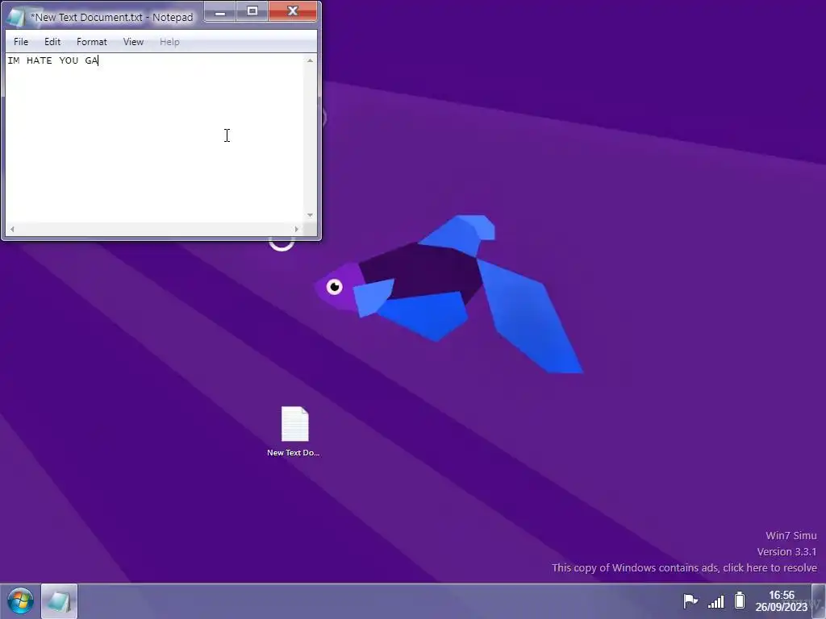826x619 pixels.
Task: Close the Notepad window
Action: click(x=293, y=11)
